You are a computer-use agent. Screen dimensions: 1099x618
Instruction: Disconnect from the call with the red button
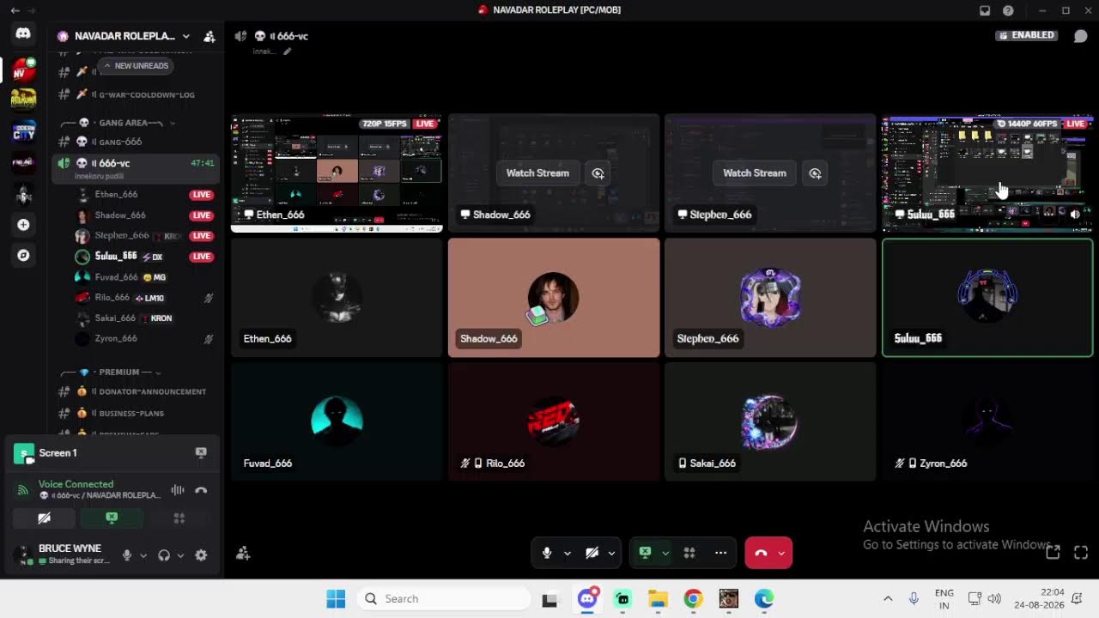click(x=760, y=553)
